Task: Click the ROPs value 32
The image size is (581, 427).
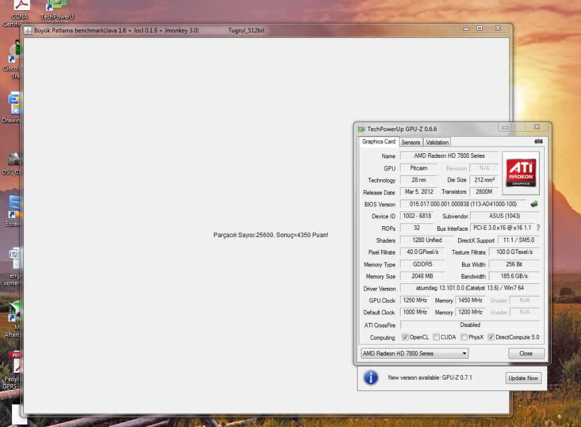Action: point(417,228)
